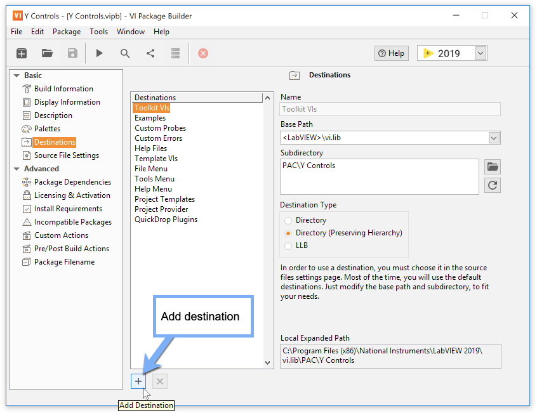Select Project Templates destination
This screenshot has height=413, width=537.
point(165,199)
